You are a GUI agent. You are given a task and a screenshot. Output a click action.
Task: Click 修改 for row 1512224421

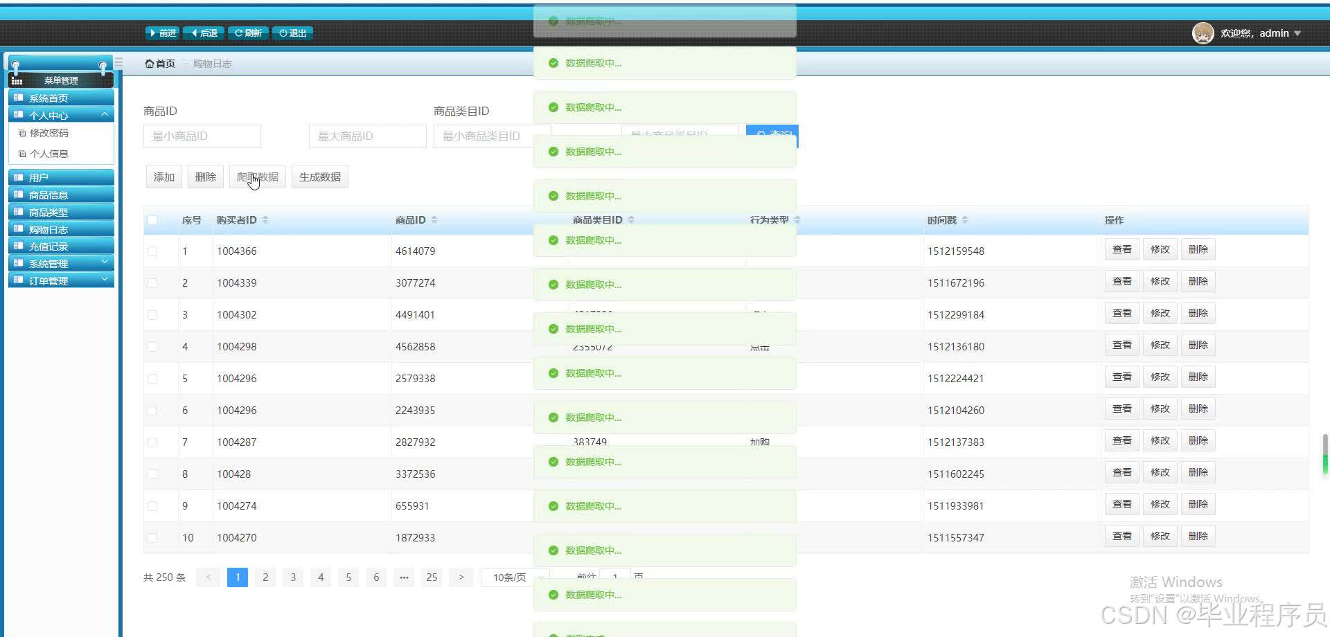(1160, 377)
